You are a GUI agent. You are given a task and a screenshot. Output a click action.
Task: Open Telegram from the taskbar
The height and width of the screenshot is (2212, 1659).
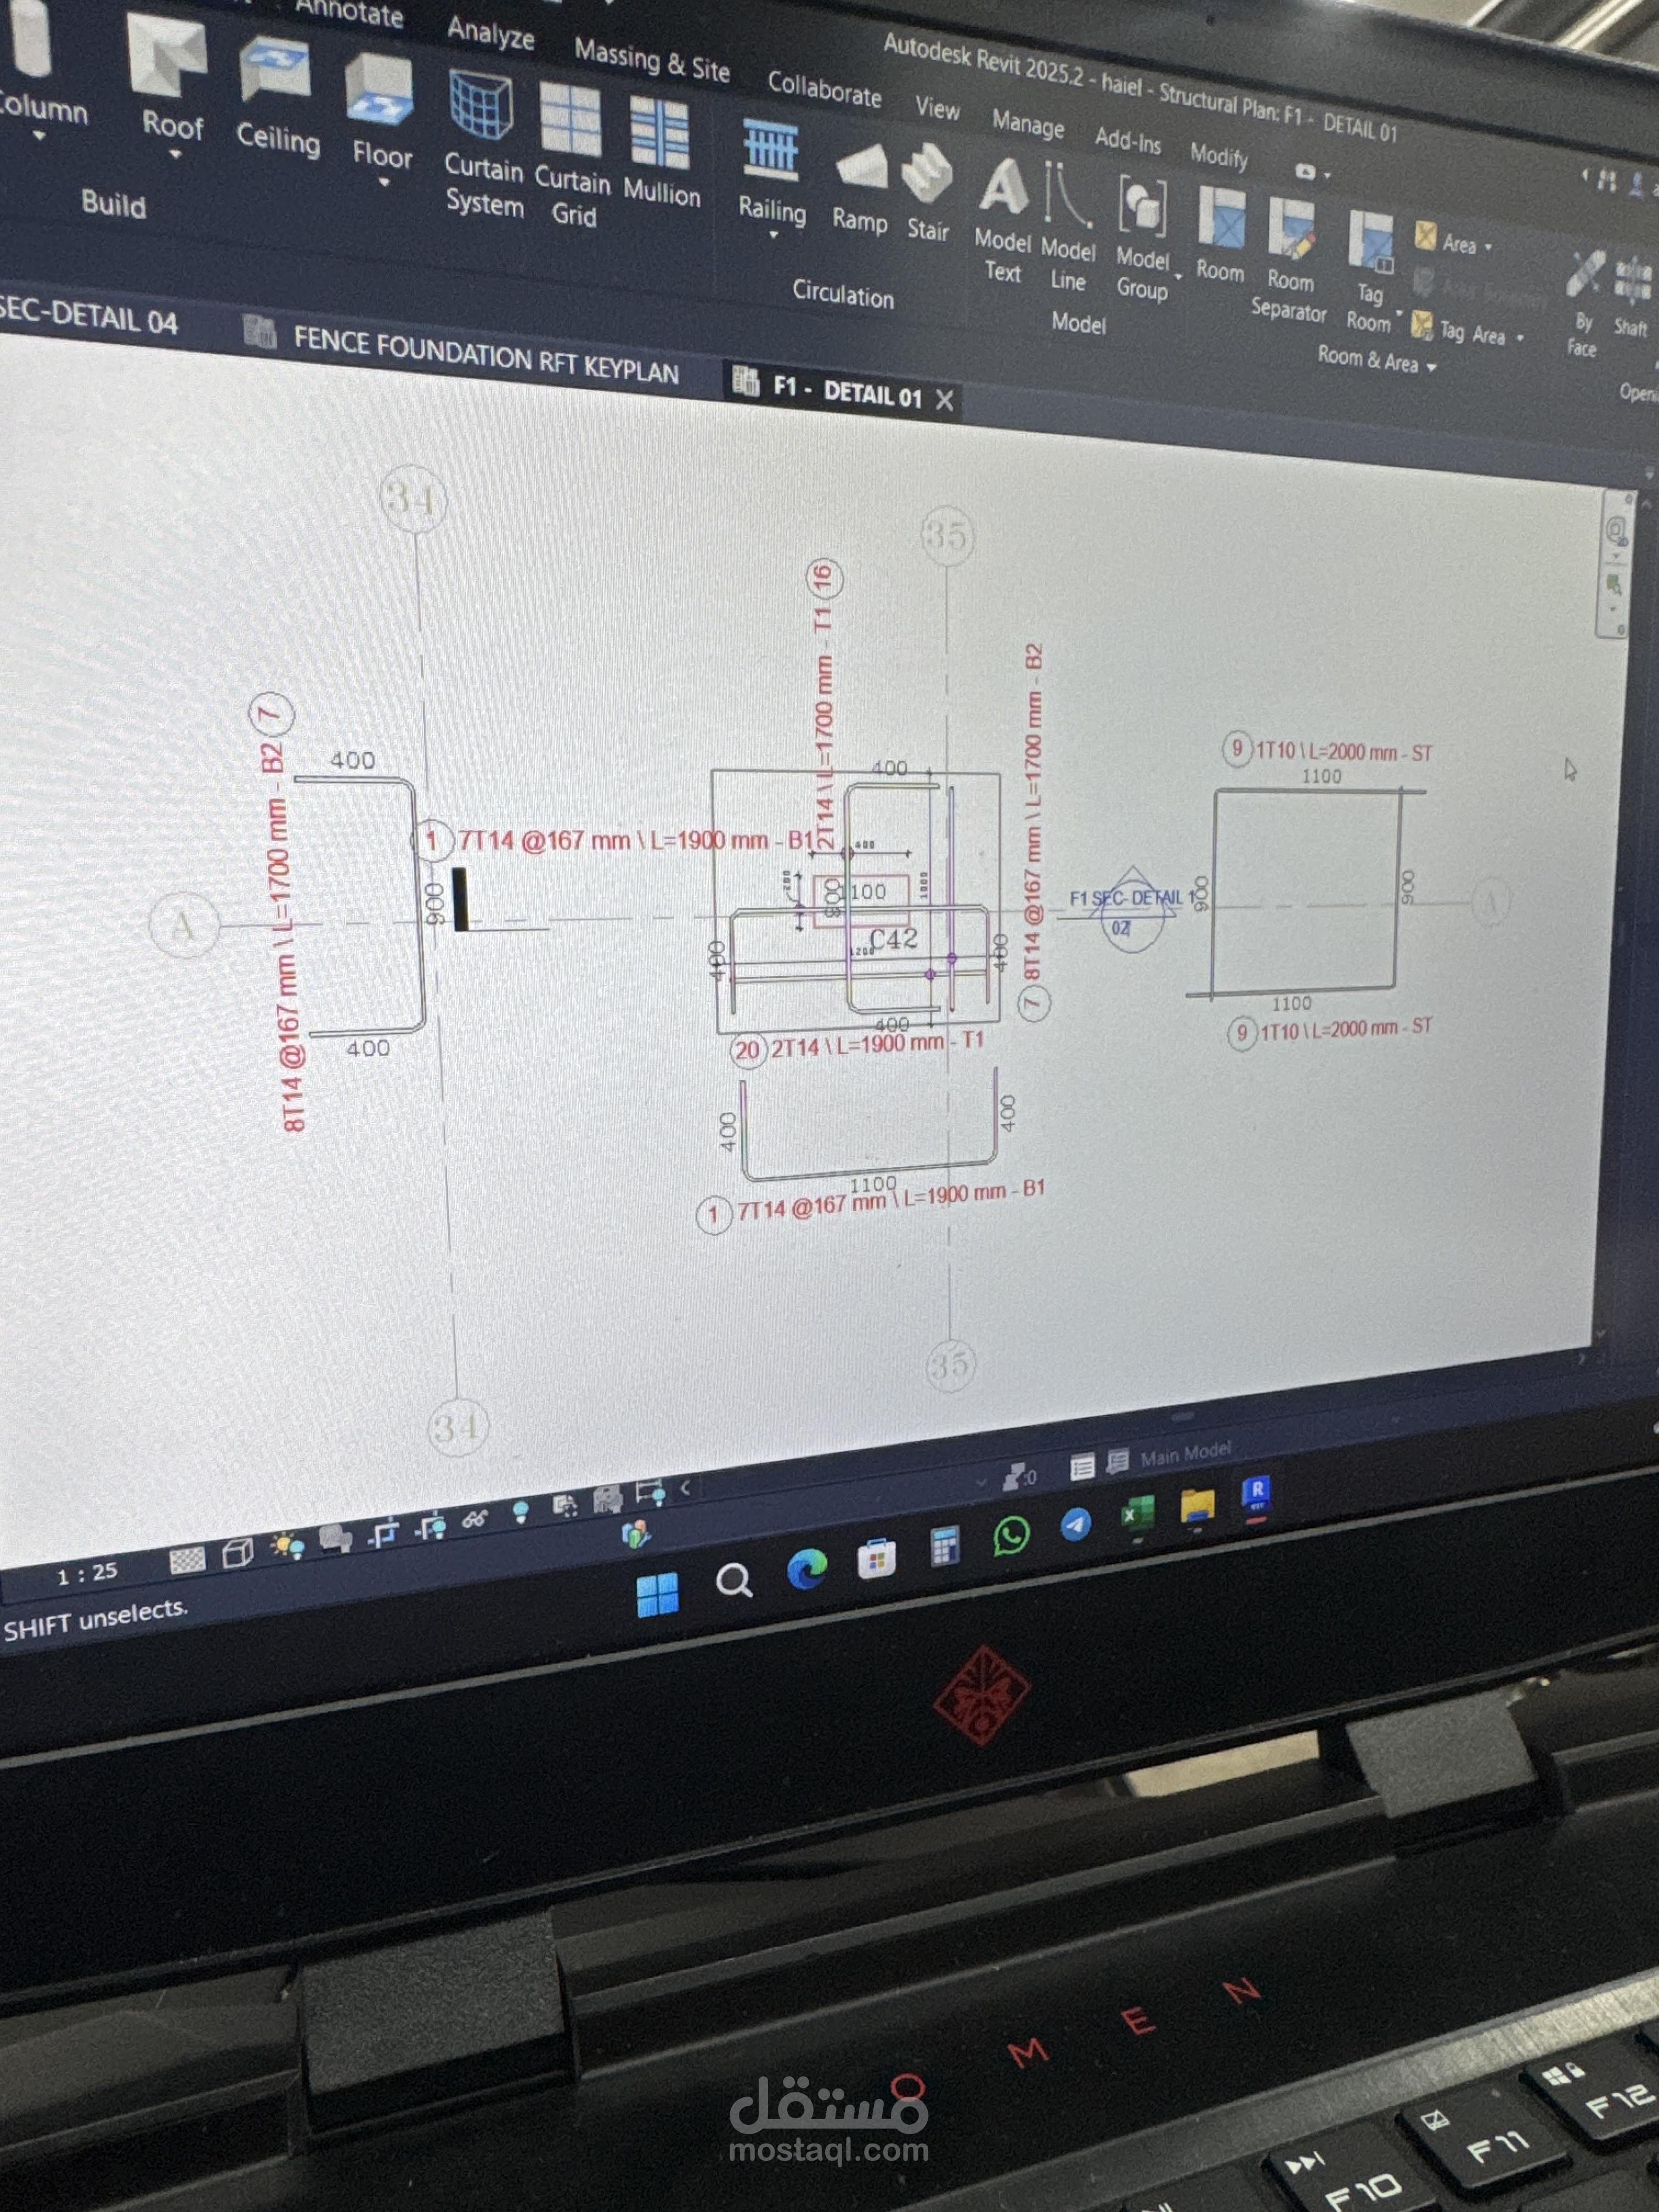[1075, 1525]
